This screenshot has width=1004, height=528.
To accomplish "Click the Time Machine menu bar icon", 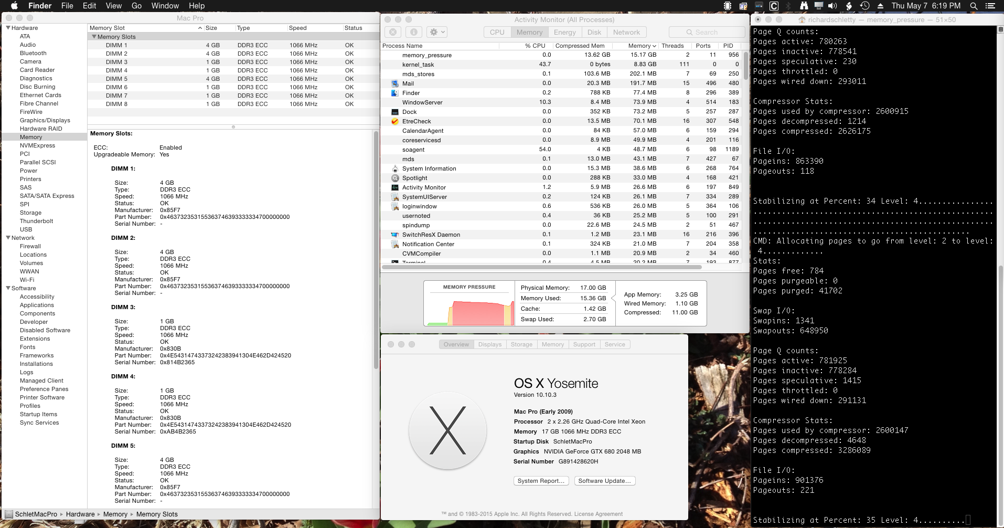I will [x=864, y=6].
